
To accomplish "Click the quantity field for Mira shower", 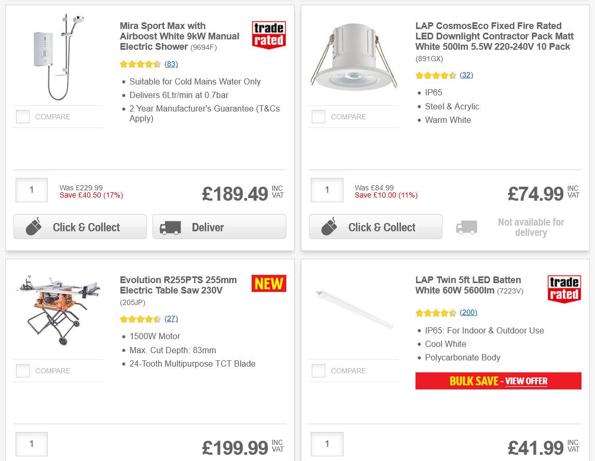I will coord(31,190).
